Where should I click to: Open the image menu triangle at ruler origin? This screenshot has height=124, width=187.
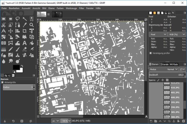(38, 20)
